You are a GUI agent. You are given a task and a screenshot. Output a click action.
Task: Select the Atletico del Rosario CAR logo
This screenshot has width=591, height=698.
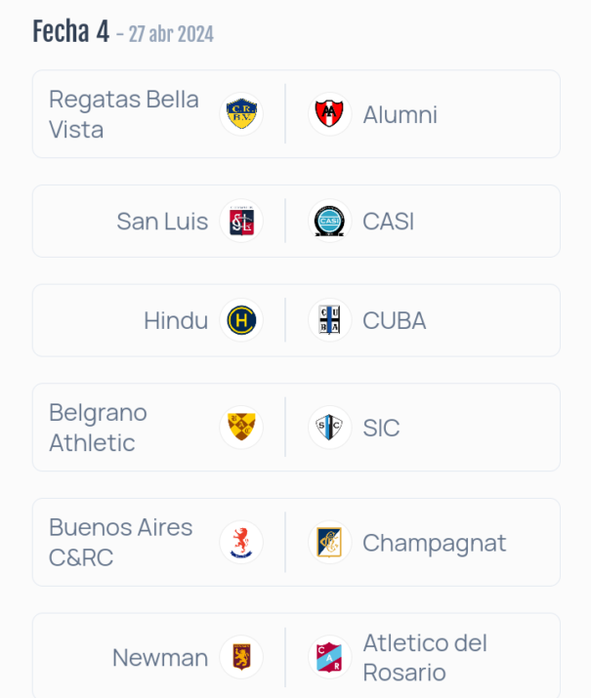[x=329, y=657]
